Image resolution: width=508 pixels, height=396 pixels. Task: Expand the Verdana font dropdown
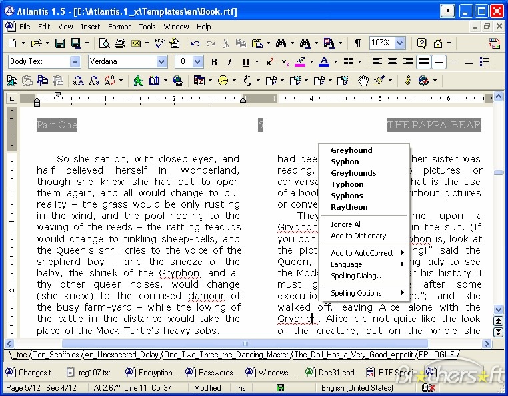161,61
